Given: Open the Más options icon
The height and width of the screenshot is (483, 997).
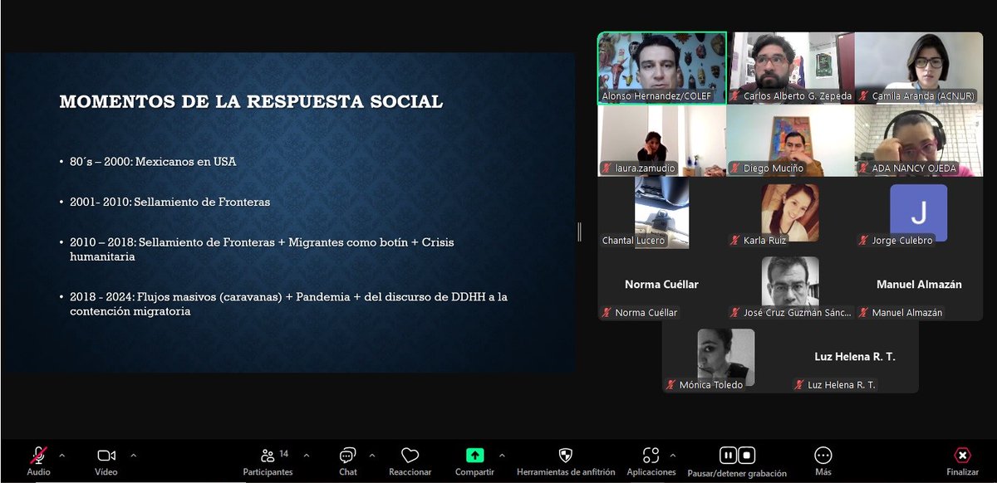Looking at the screenshot, I should pyautogui.click(x=823, y=455).
